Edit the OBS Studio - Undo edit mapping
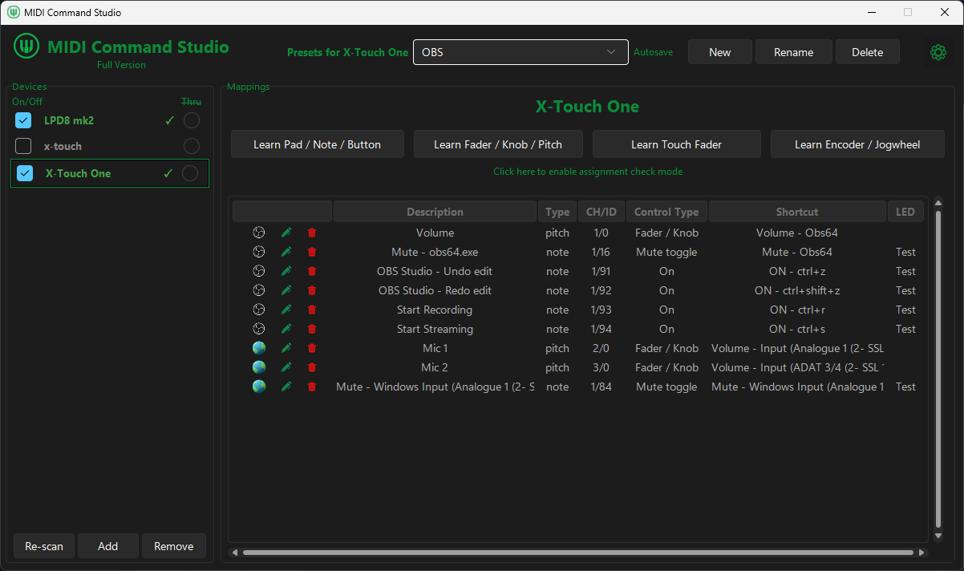The width and height of the screenshot is (964, 571). point(286,271)
